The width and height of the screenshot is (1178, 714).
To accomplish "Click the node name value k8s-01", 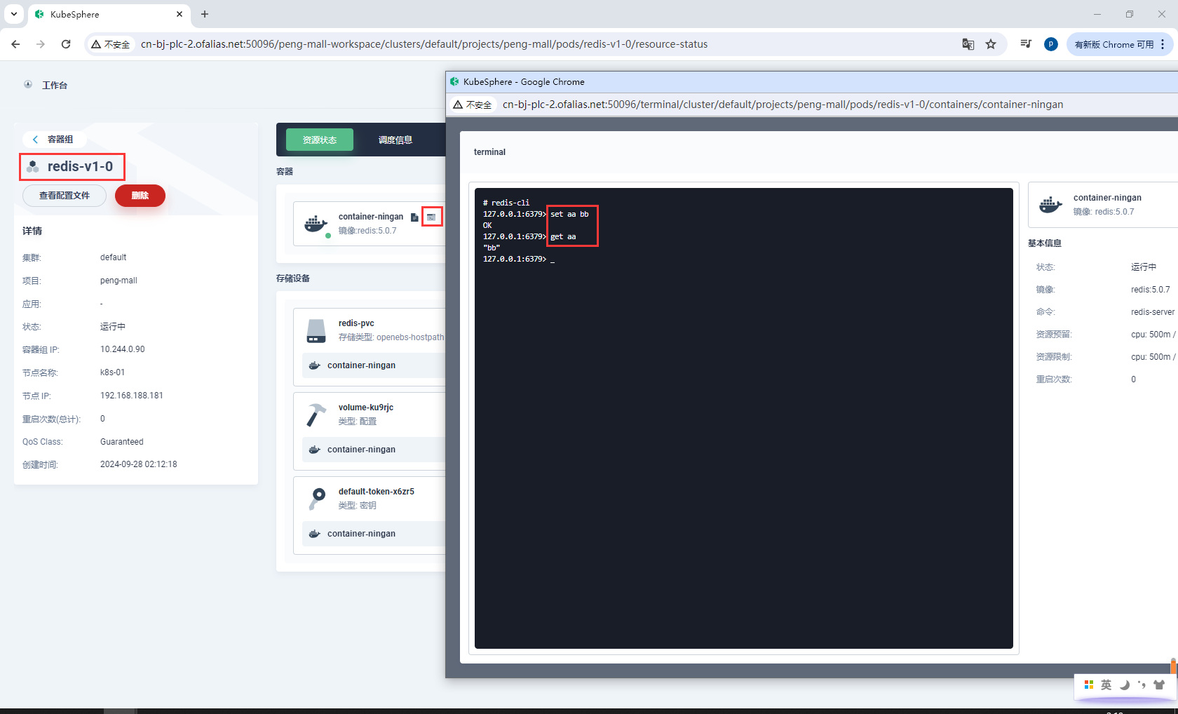I will [x=113, y=372].
